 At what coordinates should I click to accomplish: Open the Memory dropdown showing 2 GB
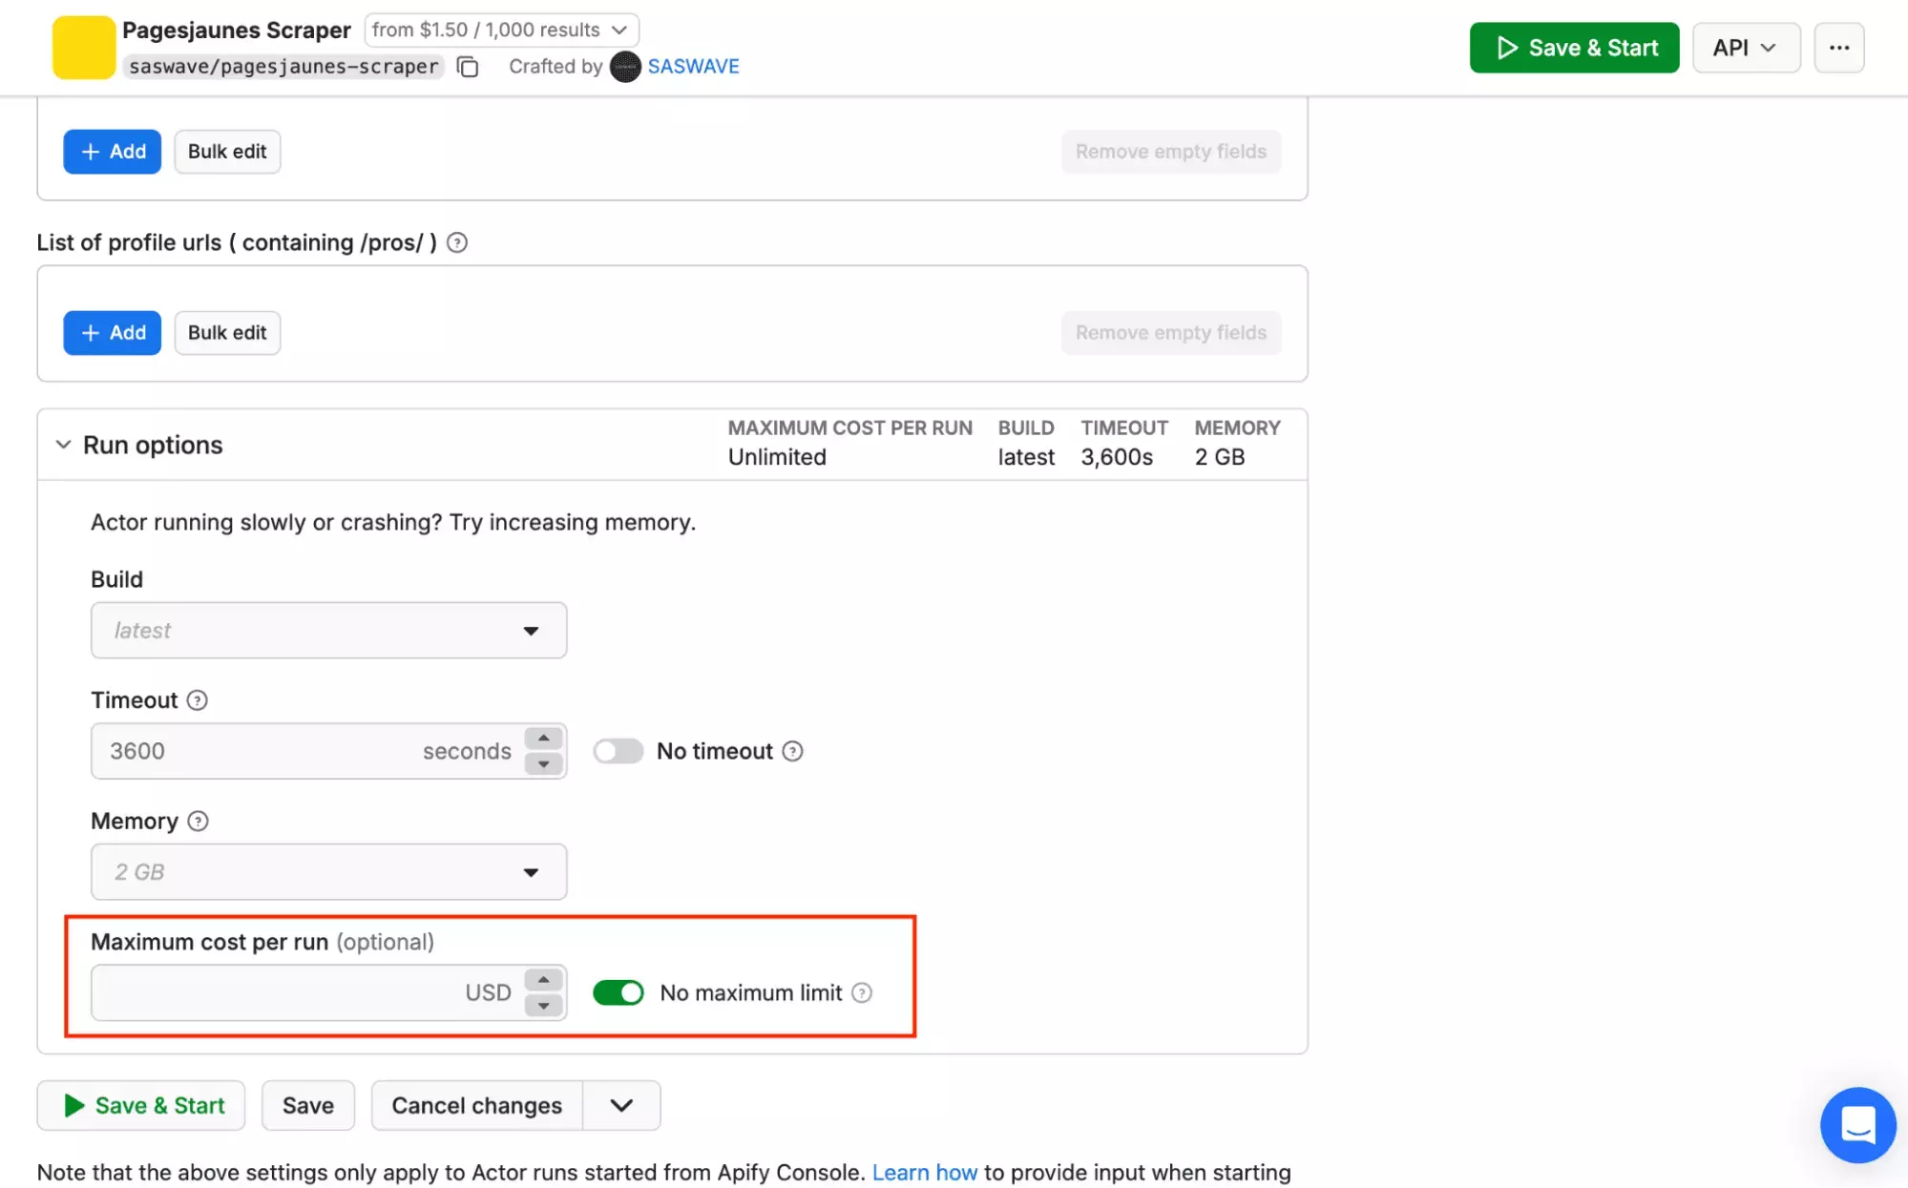click(328, 871)
